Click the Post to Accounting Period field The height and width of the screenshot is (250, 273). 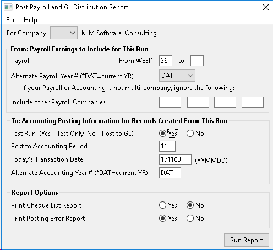pos(167,146)
